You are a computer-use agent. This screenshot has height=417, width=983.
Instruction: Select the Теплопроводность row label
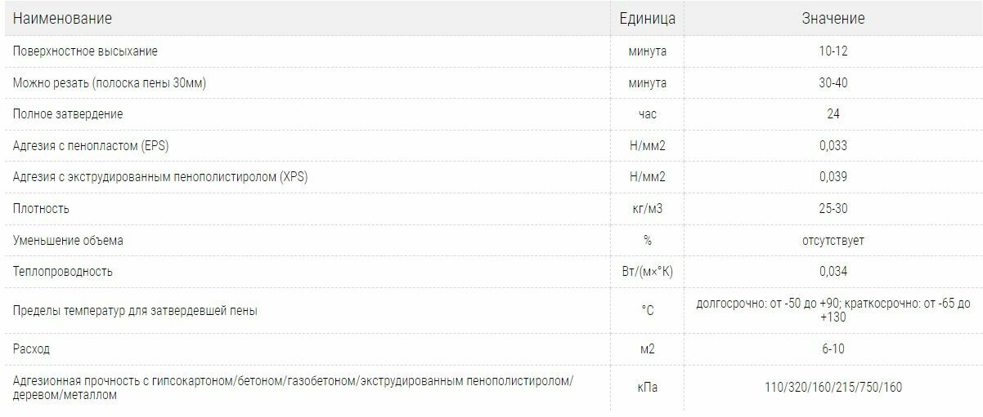(62, 271)
